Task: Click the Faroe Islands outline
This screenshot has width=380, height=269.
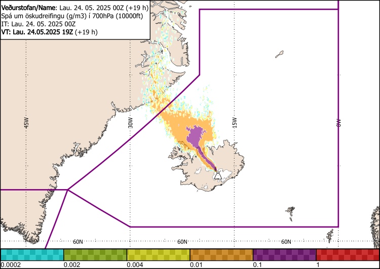Action: click(291, 213)
